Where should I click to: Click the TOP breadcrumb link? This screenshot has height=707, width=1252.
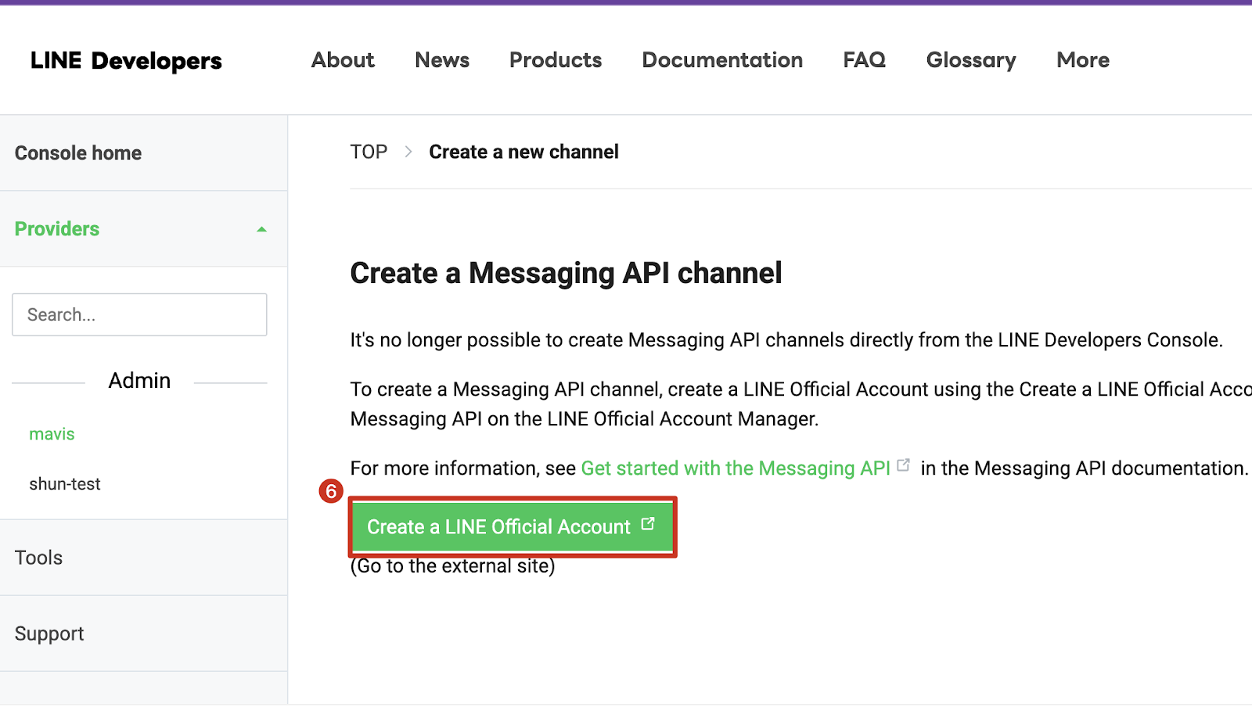[369, 152]
